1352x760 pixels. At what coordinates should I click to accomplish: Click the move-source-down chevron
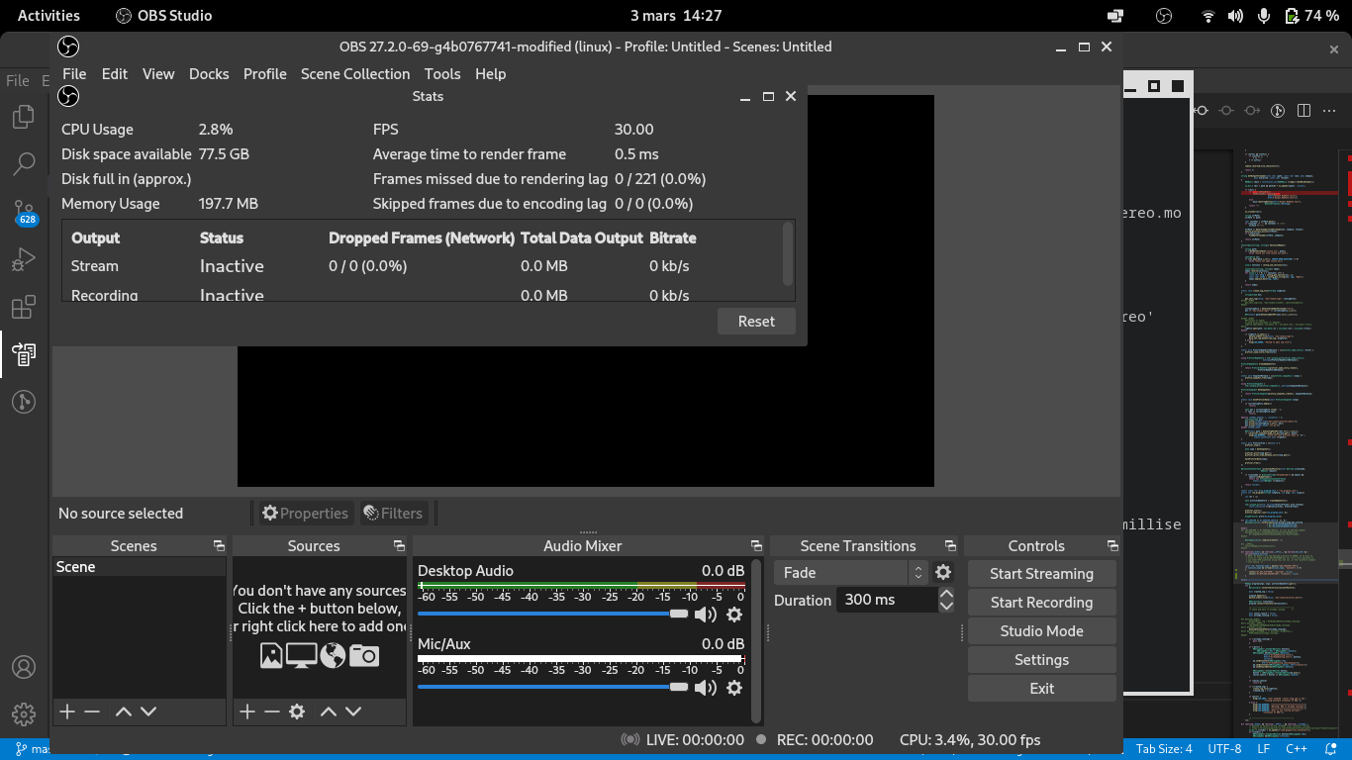pos(352,712)
